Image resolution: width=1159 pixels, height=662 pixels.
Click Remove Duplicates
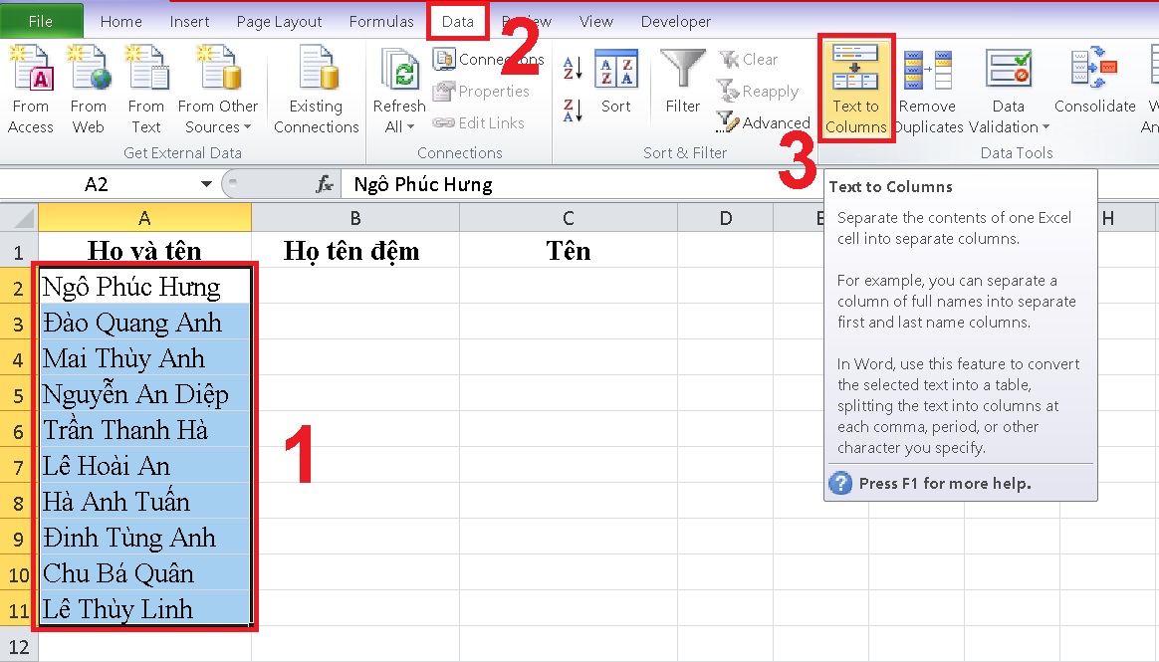click(928, 89)
